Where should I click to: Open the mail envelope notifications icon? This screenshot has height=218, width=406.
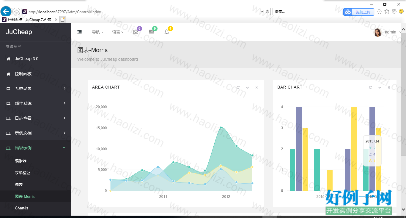point(136,32)
